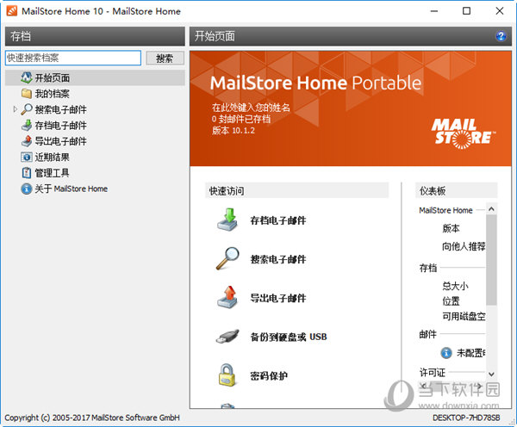This screenshot has width=517, height=427.
Task: Click the export email red arrow icon
Action: point(227,298)
